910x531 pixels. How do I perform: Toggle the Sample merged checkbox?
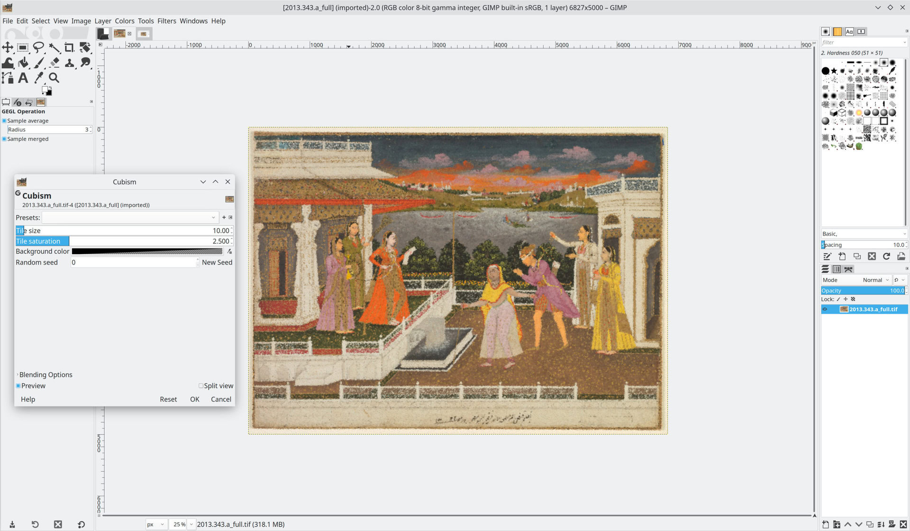click(x=4, y=139)
